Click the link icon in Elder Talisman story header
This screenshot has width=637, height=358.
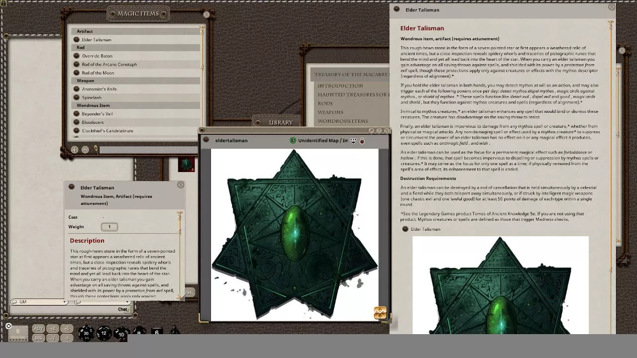pyautogui.click(x=397, y=9)
